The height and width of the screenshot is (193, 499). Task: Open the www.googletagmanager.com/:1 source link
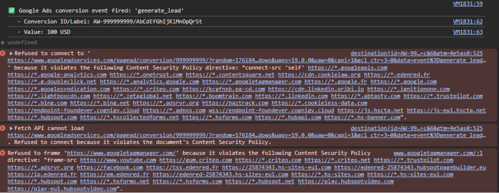(x=438, y=153)
